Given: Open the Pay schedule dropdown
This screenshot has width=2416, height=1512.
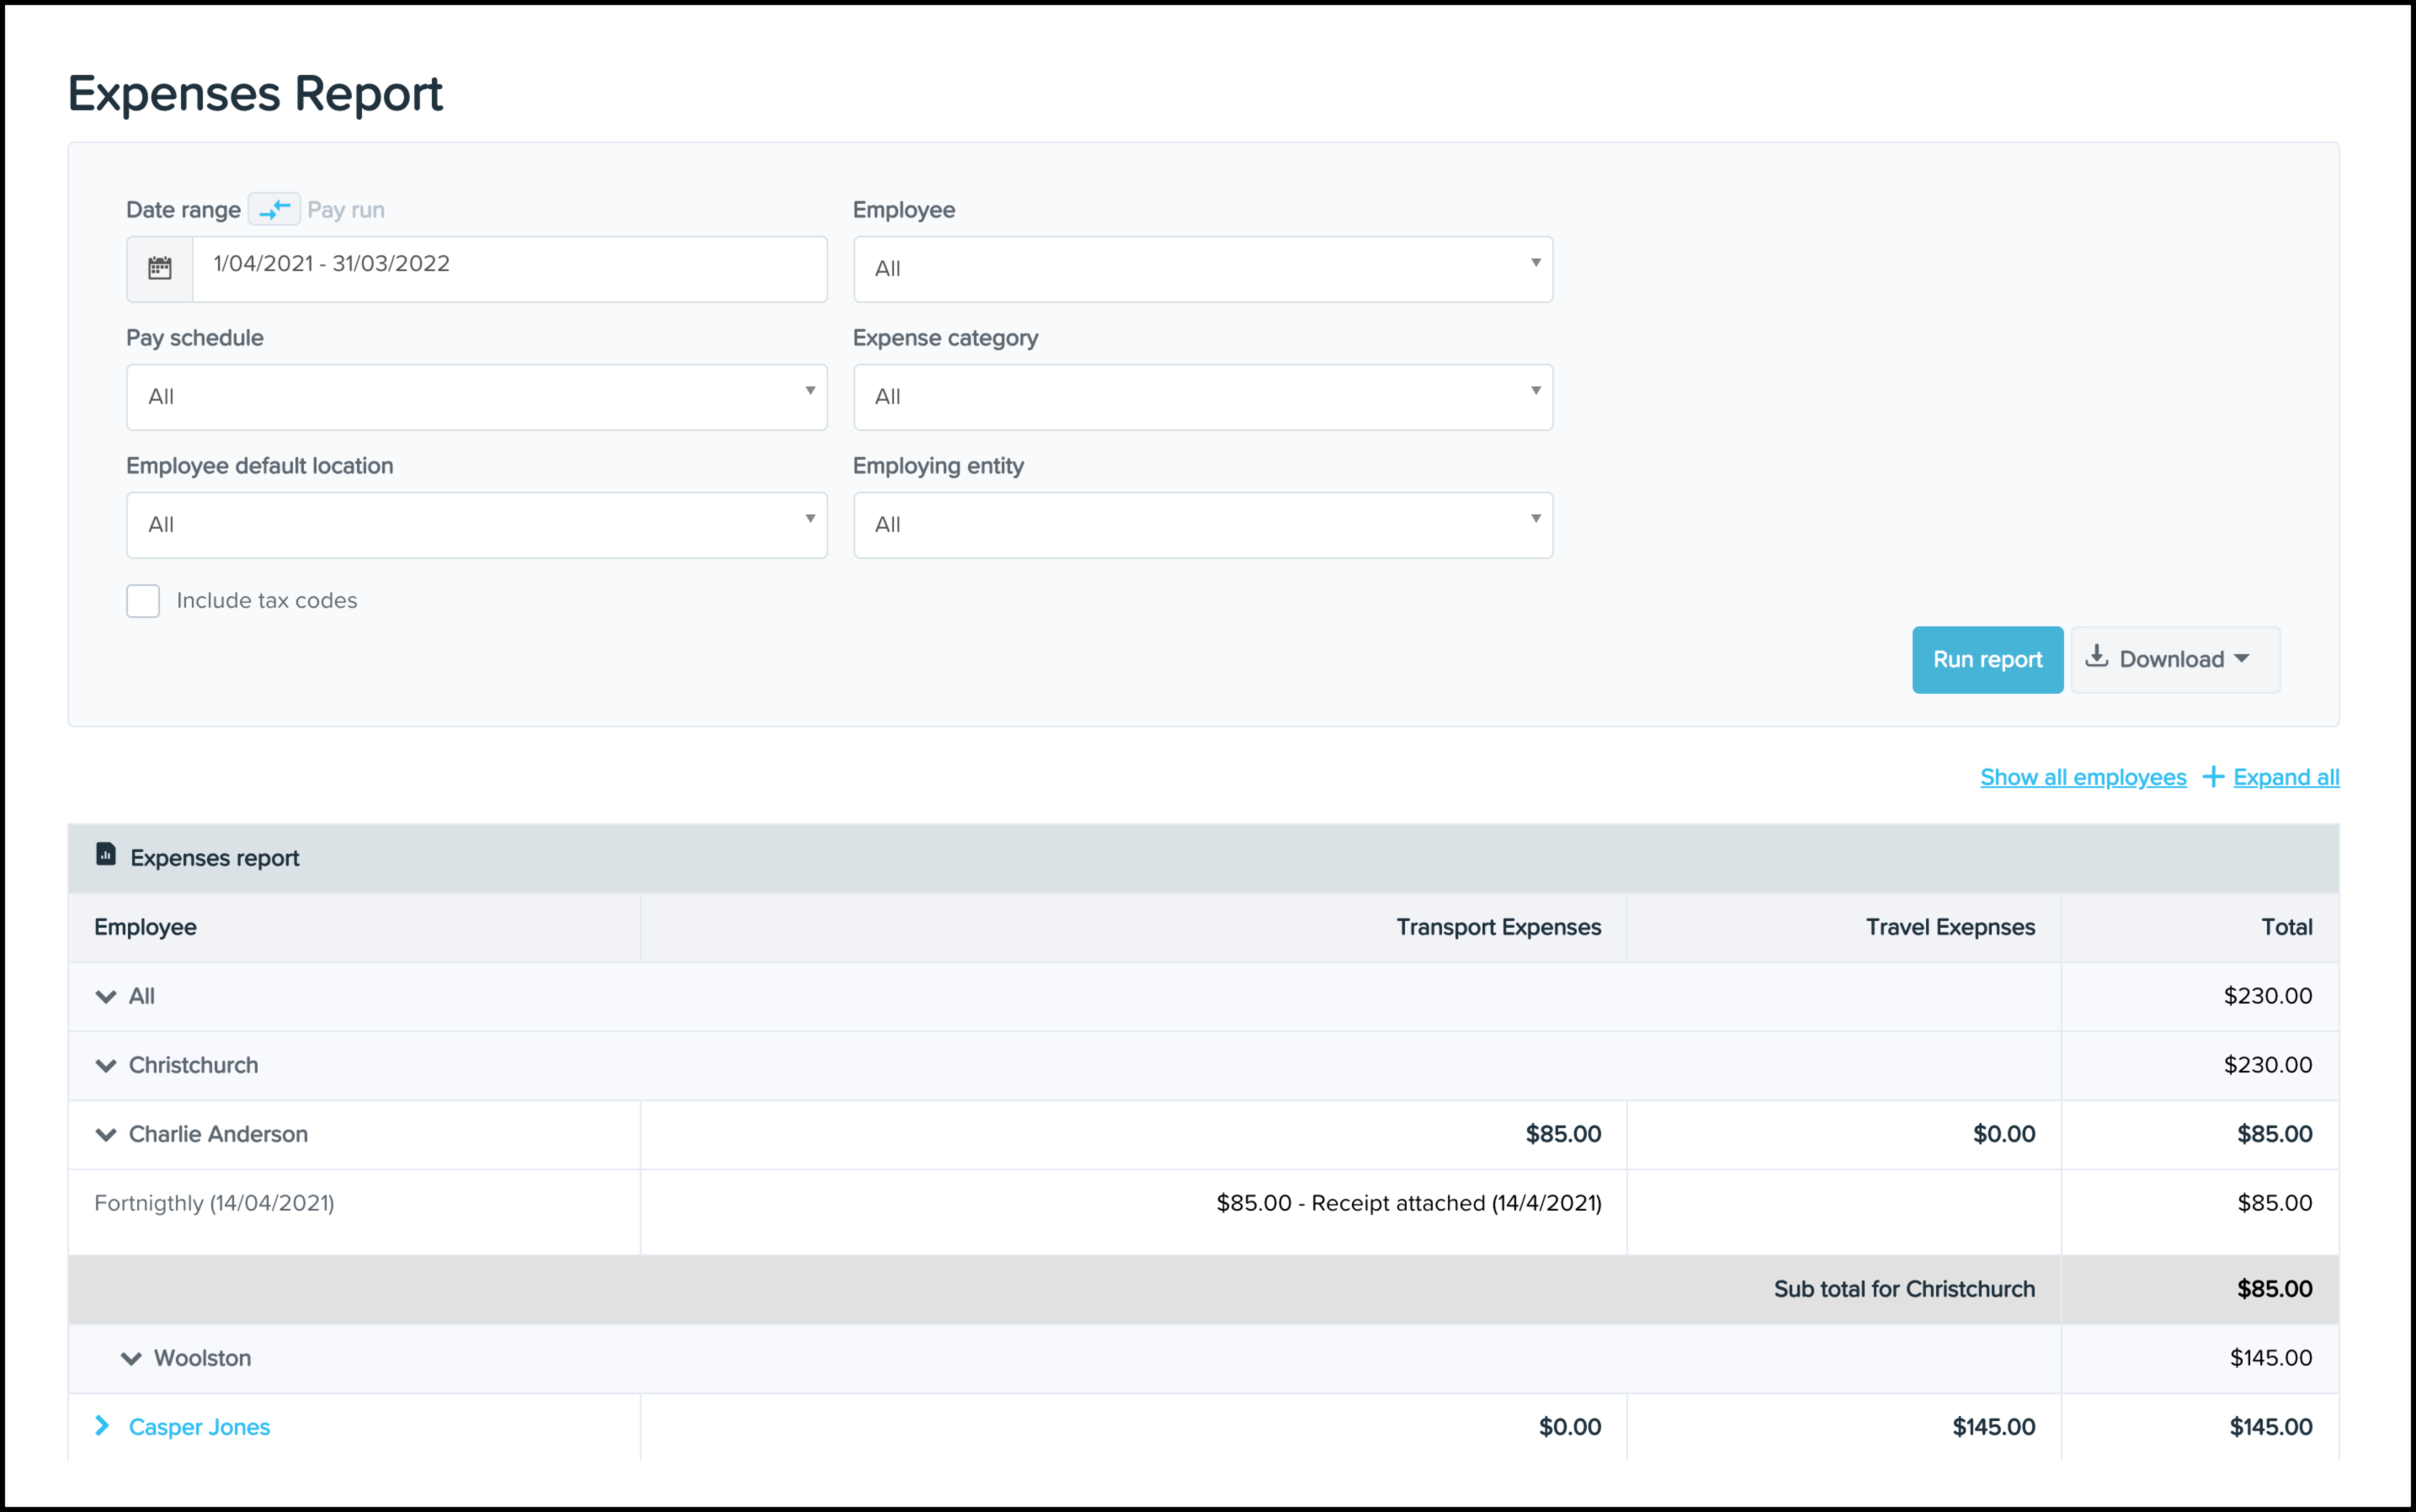Looking at the screenshot, I should tap(476, 397).
